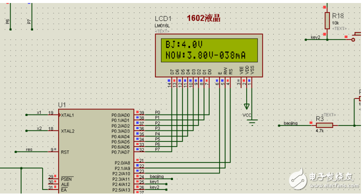This screenshot has width=363, height=194.
Task: Click the 1602液晶 red title text
Action: (x=204, y=18)
